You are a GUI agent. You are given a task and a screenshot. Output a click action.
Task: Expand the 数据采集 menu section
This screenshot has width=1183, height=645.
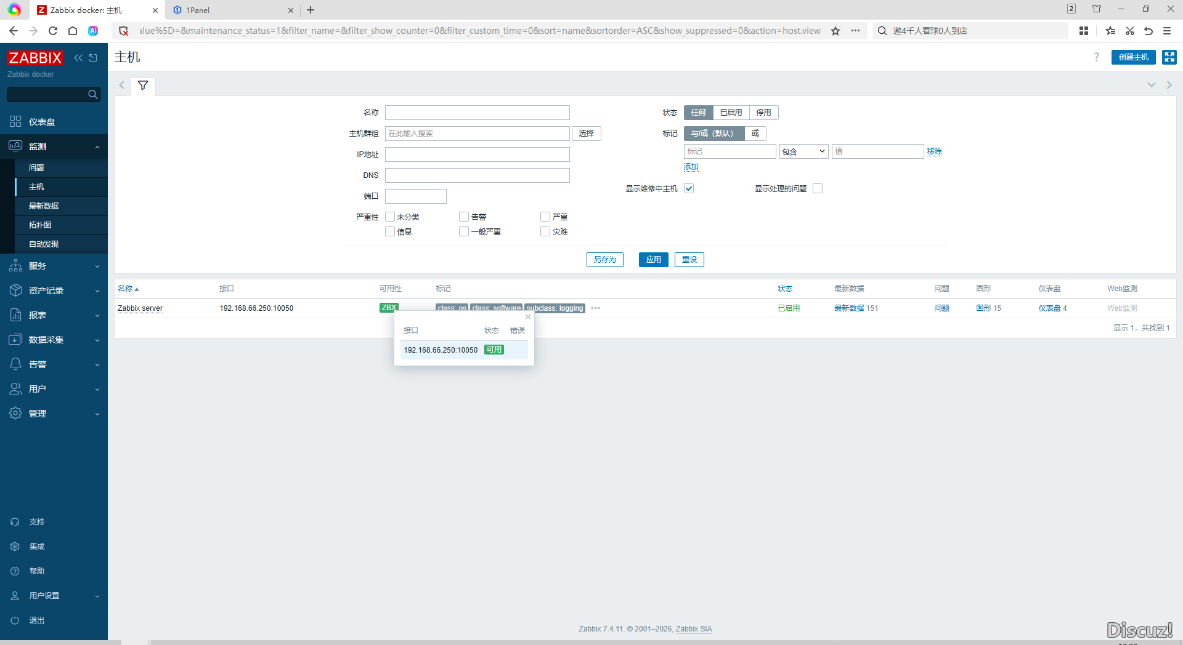pyautogui.click(x=97, y=340)
